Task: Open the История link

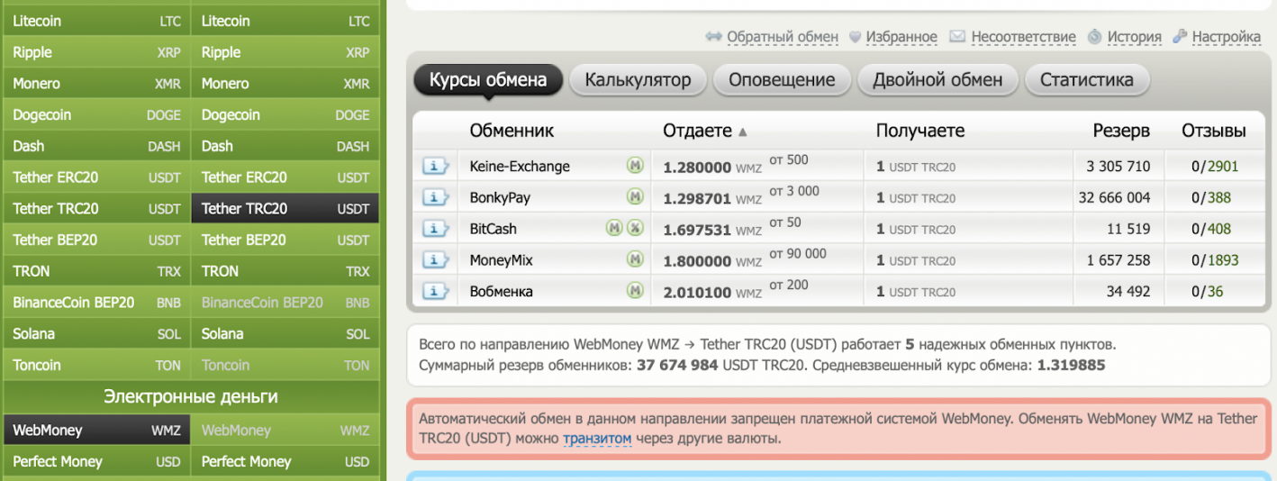Action: click(1134, 37)
